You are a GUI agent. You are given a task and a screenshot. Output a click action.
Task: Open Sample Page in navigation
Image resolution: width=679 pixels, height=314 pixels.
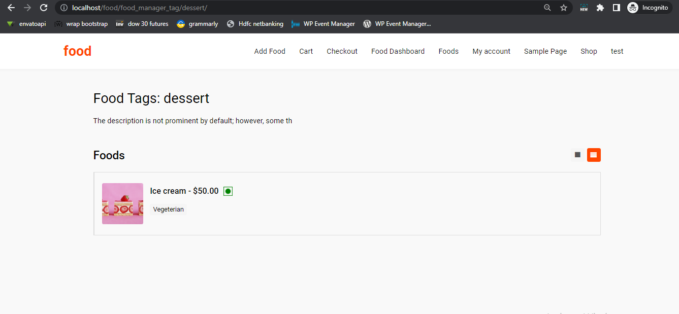pyautogui.click(x=545, y=51)
